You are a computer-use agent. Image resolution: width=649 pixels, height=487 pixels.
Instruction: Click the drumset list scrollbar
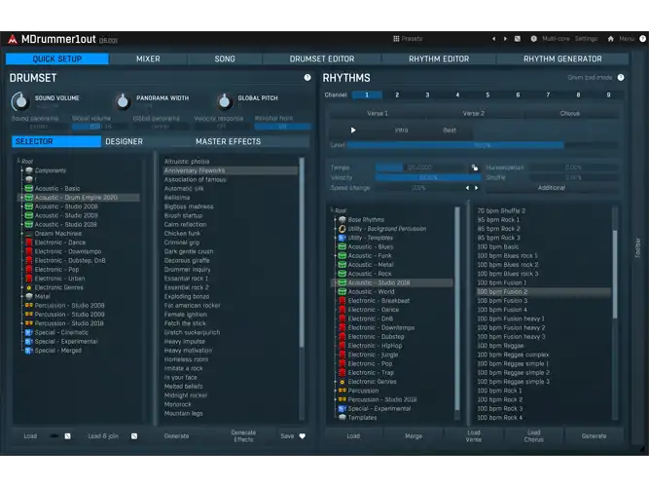click(302, 253)
